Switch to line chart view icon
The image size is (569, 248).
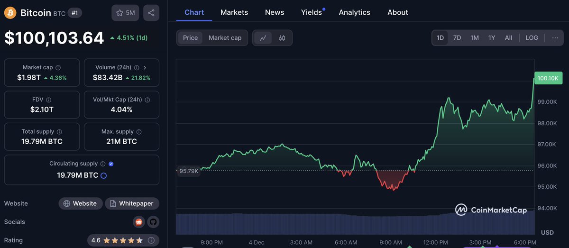(263, 38)
